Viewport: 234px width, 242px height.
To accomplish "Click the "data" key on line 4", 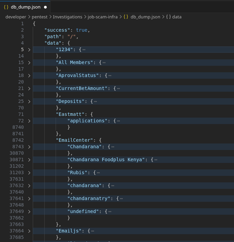I will [x=53, y=43].
